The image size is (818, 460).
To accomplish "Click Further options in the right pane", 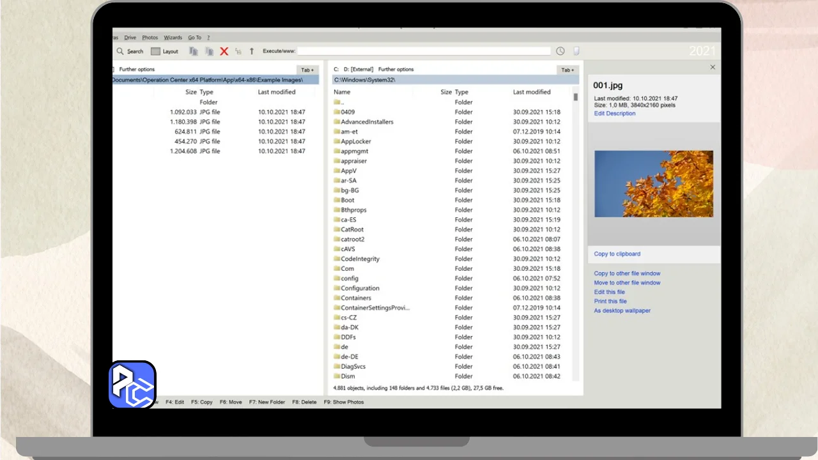I will coord(396,69).
